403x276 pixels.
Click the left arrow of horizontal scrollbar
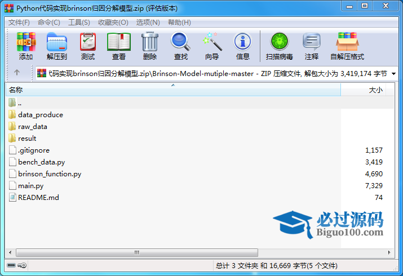click(10, 252)
